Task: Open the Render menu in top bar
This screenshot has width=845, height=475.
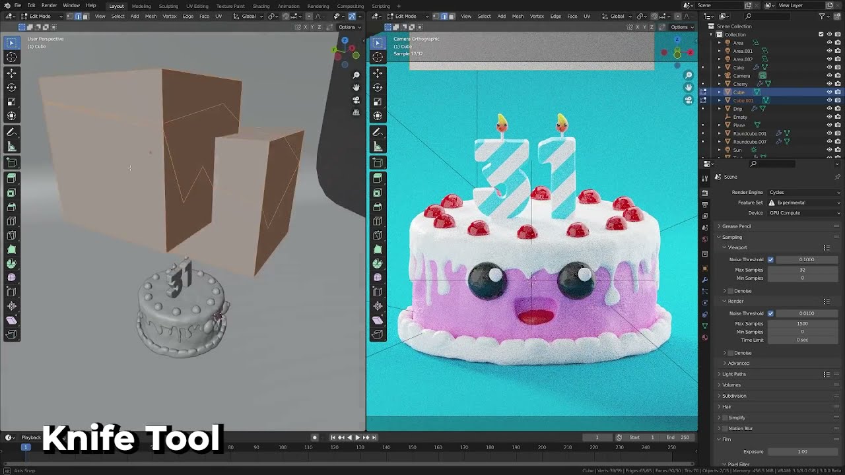Action: [49, 5]
